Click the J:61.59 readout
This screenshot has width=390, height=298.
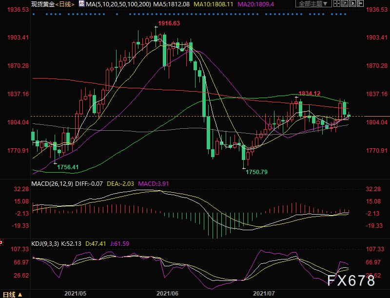[119, 243]
